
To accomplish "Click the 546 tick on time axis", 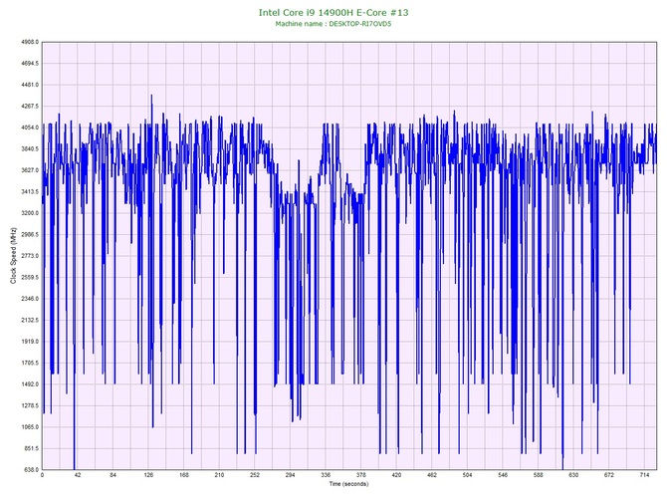I will pyautogui.click(x=503, y=475).
